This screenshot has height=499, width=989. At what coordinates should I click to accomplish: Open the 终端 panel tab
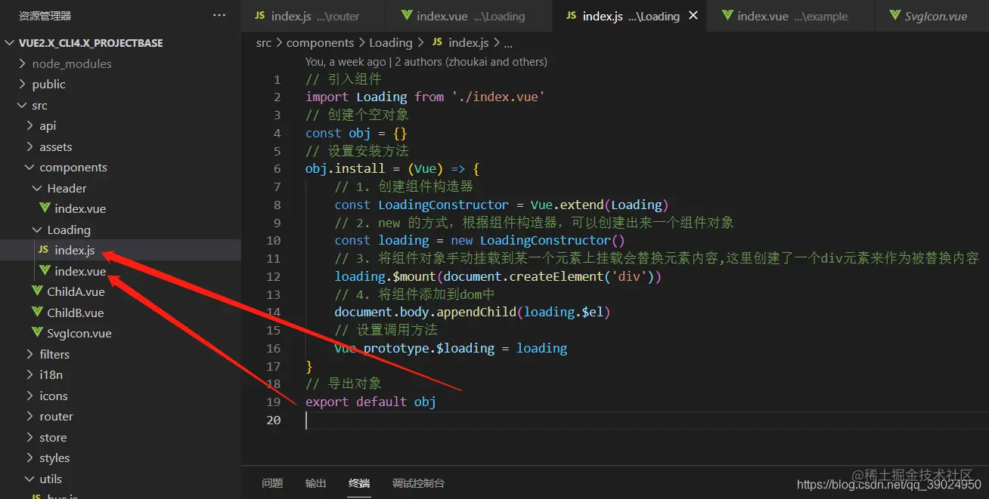[359, 483]
